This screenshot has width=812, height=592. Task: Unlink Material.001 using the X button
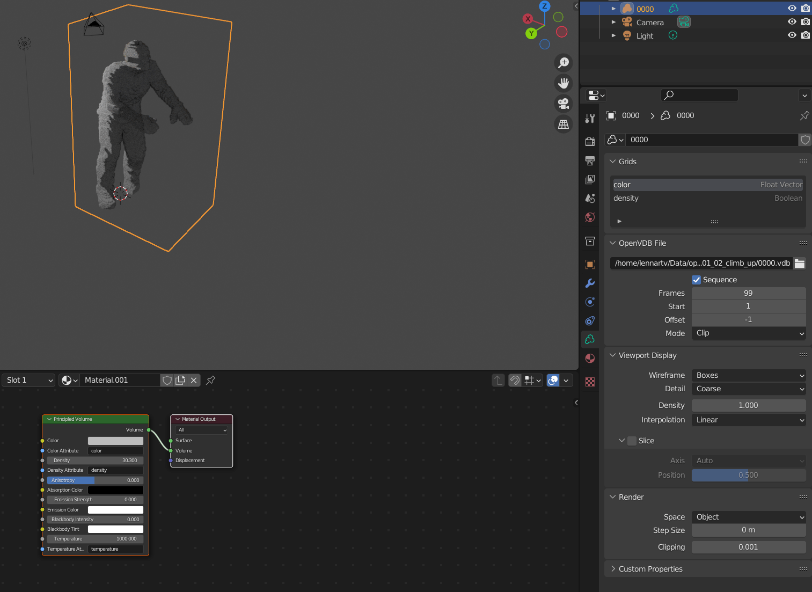coord(194,380)
